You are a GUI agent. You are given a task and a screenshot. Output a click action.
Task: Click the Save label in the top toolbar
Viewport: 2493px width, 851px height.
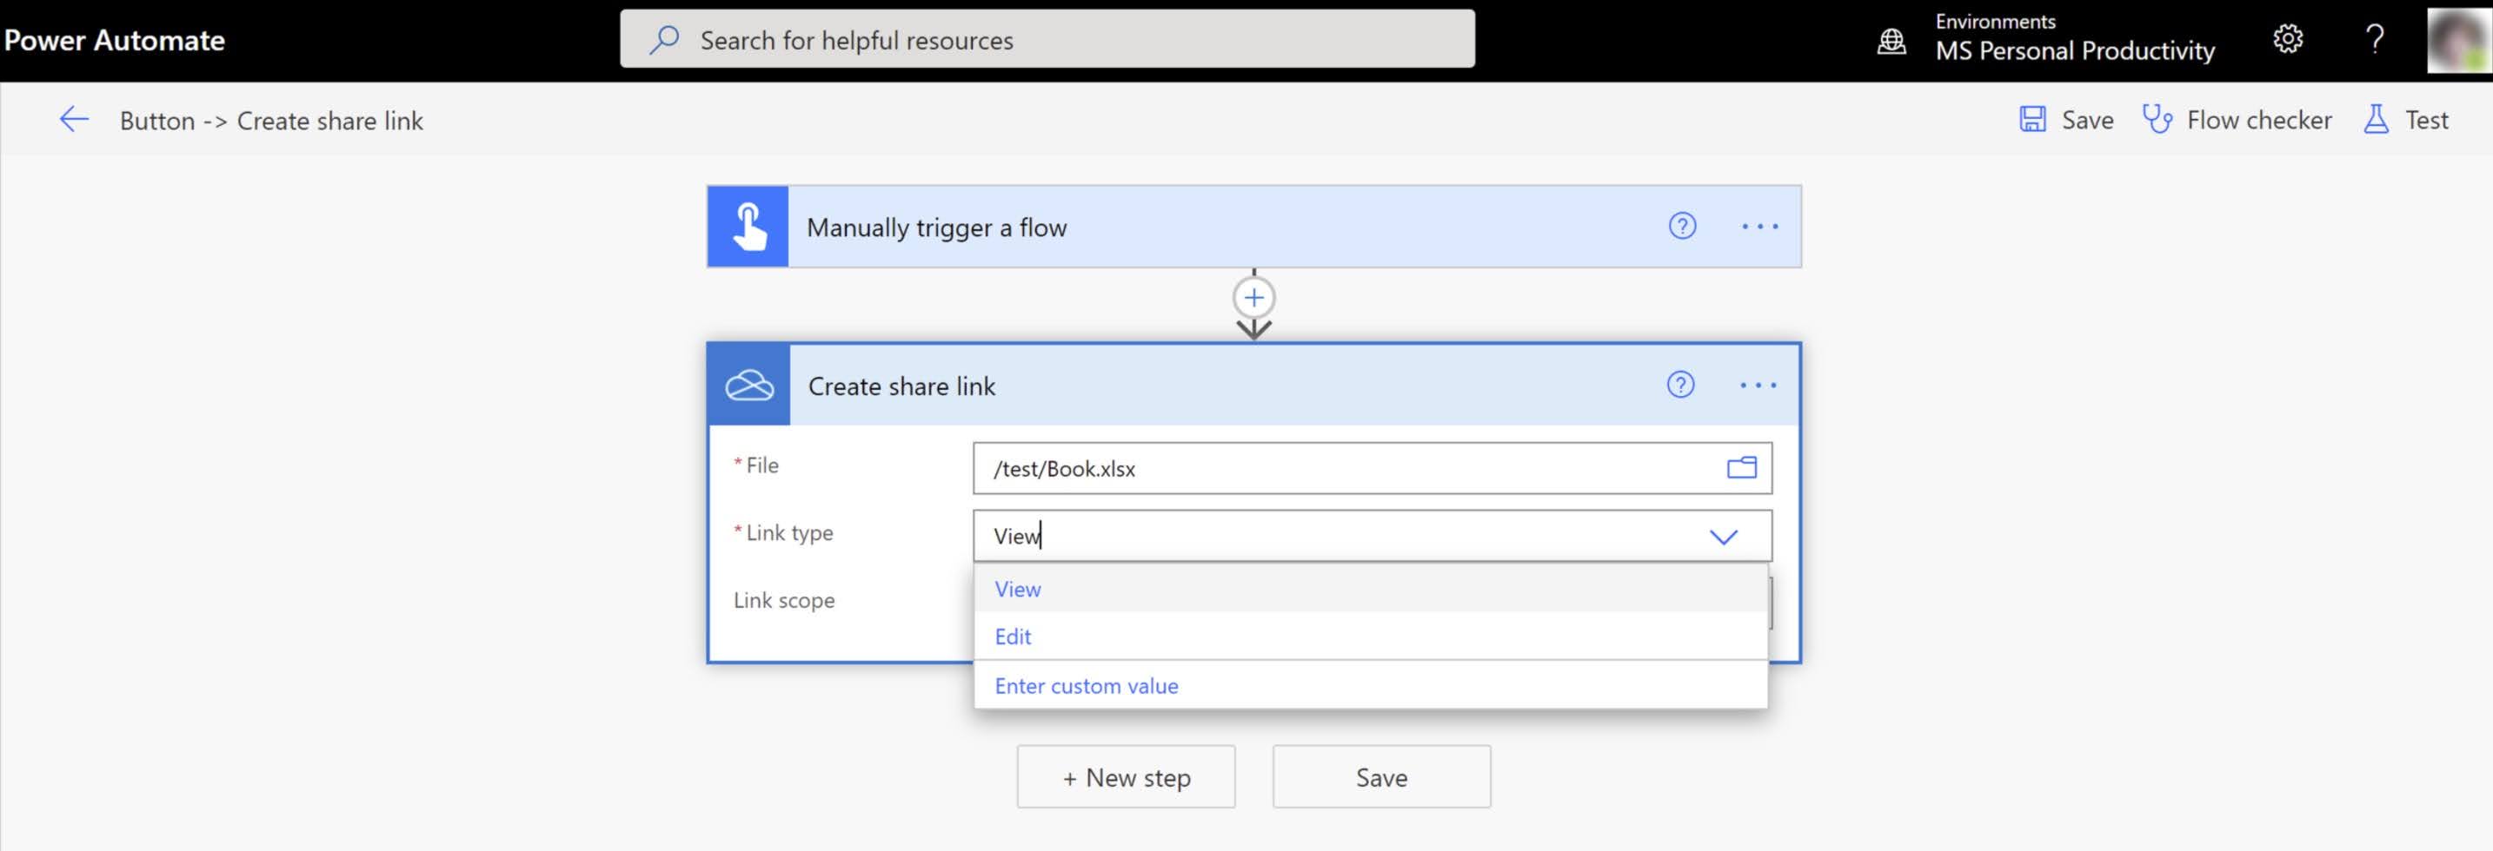coord(2088,120)
